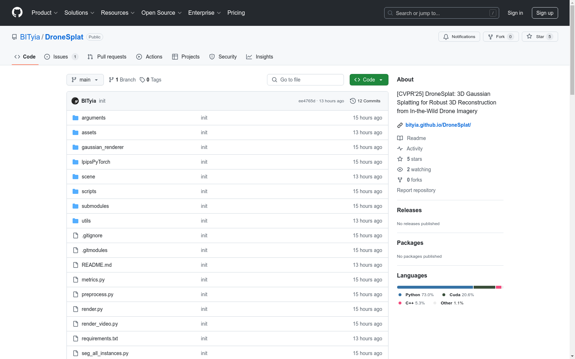Click the Releases heading link

409,210
